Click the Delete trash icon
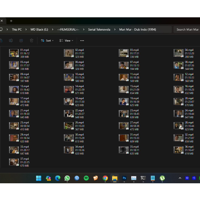Image resolution: width=200 pixels, height=200 pixels. pyautogui.click(x=32, y=41)
